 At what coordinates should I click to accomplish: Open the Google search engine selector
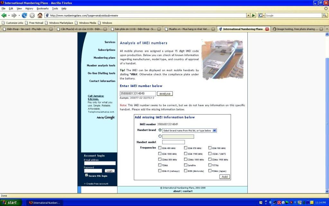(262, 15)
